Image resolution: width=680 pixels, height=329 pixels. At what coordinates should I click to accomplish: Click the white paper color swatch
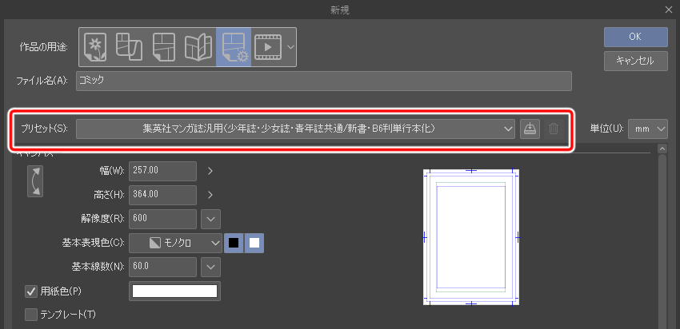(174, 291)
